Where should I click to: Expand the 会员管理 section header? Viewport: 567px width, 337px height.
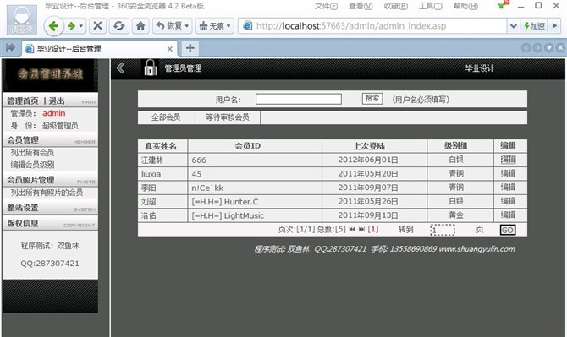(50, 140)
